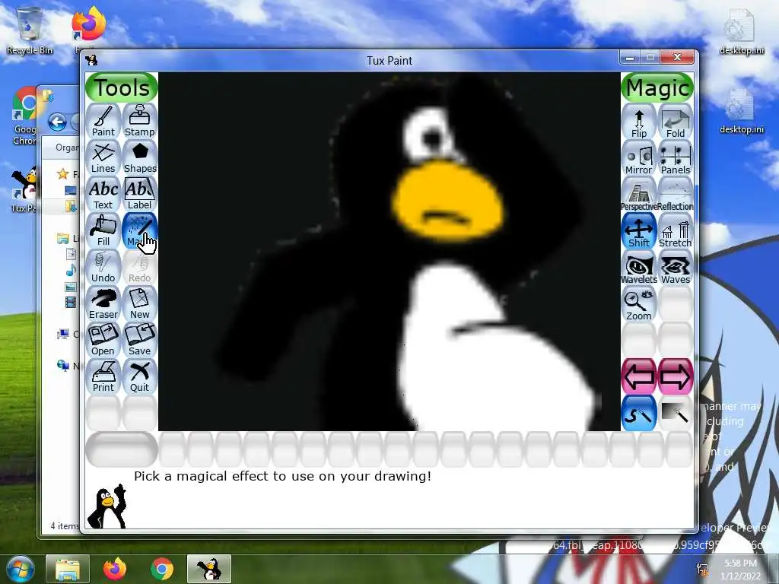Image resolution: width=779 pixels, height=584 pixels.
Task: Choose the Wavelets magic effect
Action: pos(639,268)
